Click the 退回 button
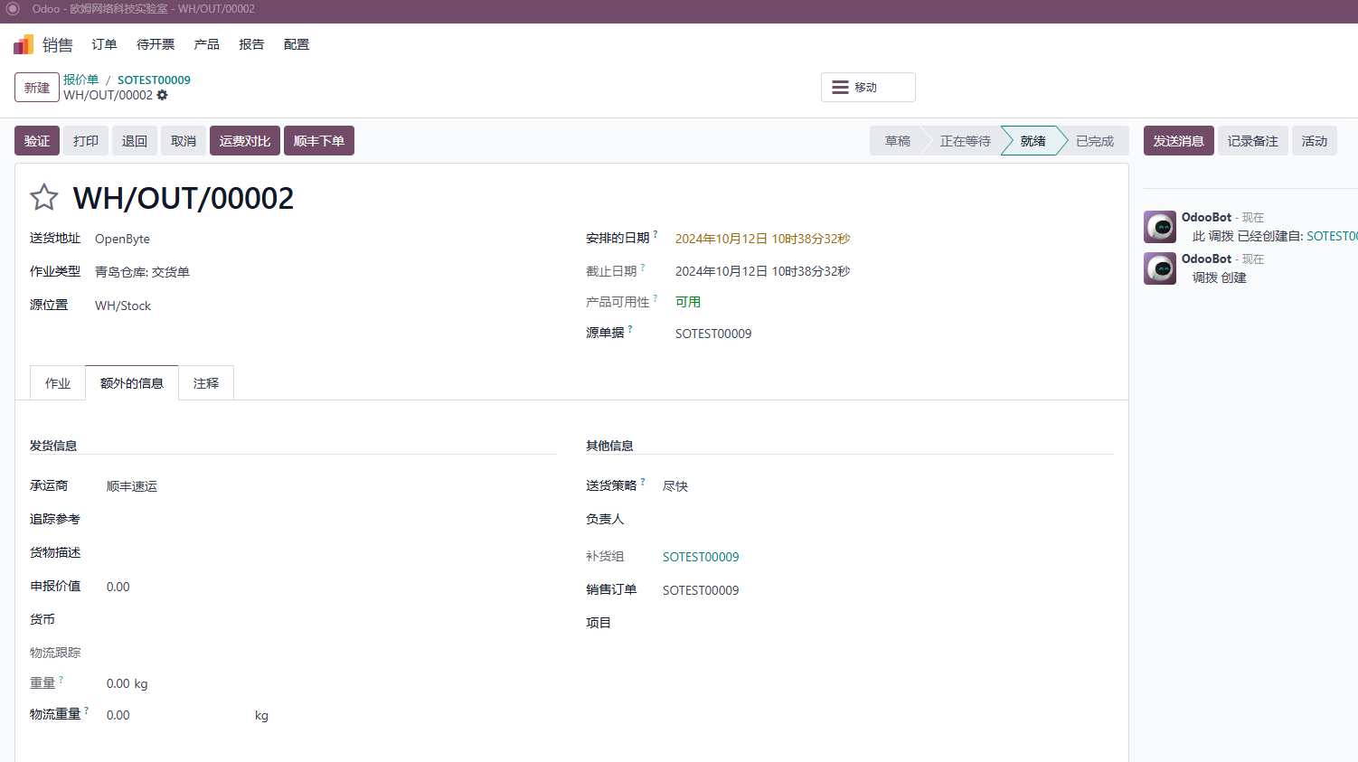Image resolution: width=1358 pixels, height=762 pixels. coord(135,141)
